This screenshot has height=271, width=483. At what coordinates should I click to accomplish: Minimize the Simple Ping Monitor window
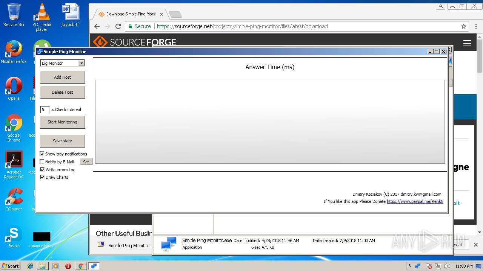[430, 52]
